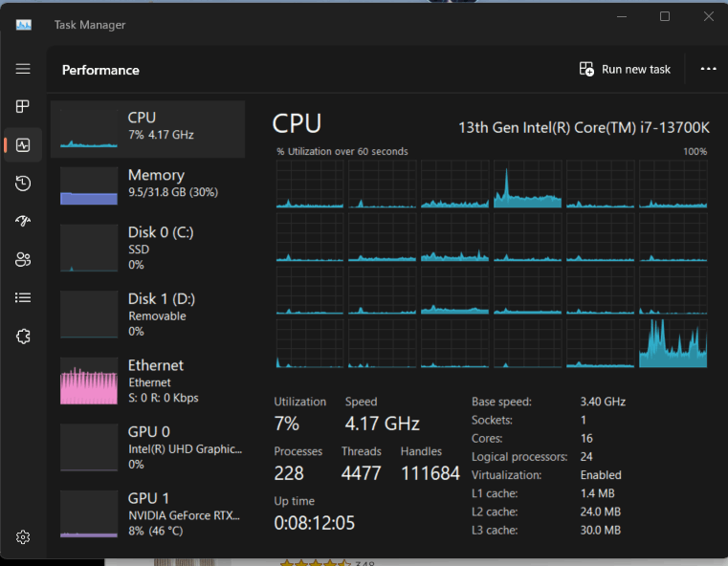The height and width of the screenshot is (566, 728).
Task: Select the Ethernet resource entry
Action: point(147,381)
